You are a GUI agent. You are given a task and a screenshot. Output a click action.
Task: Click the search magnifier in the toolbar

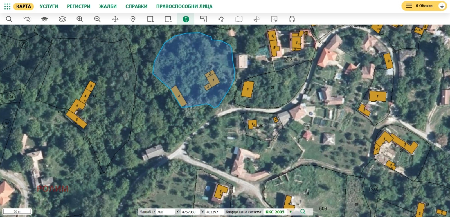[9, 19]
